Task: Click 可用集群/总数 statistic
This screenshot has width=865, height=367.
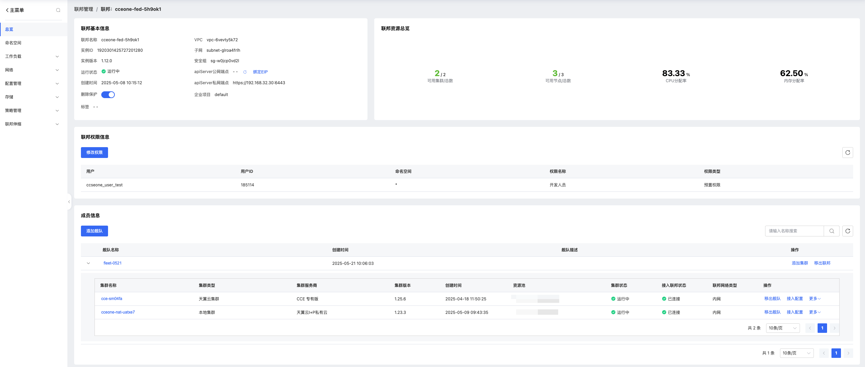Action: 440,76
